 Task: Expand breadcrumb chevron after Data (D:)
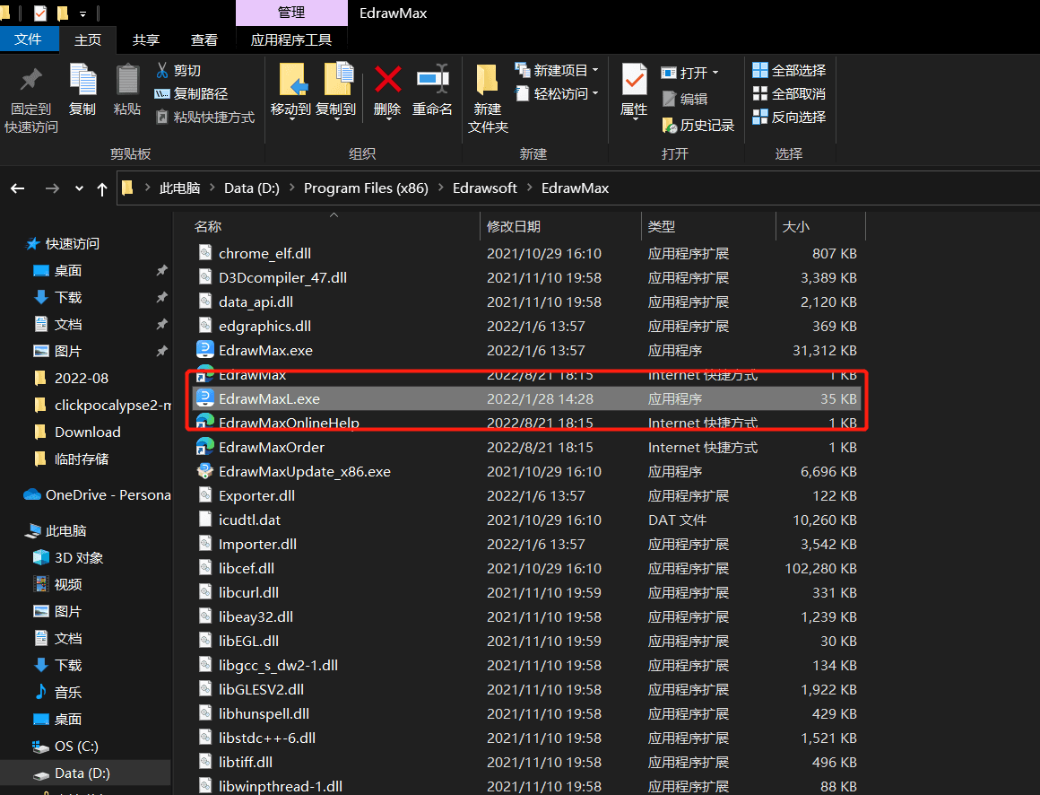click(292, 188)
